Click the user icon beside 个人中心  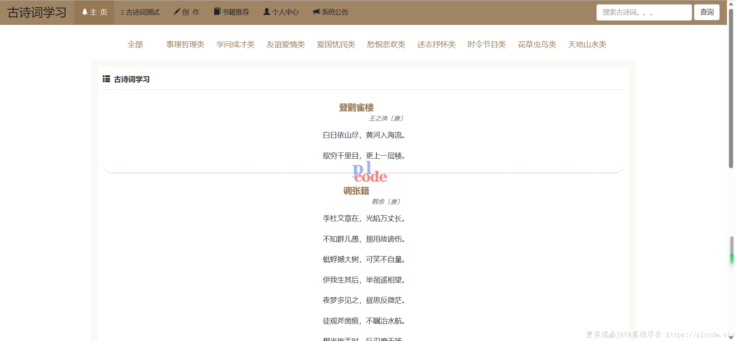tap(266, 12)
